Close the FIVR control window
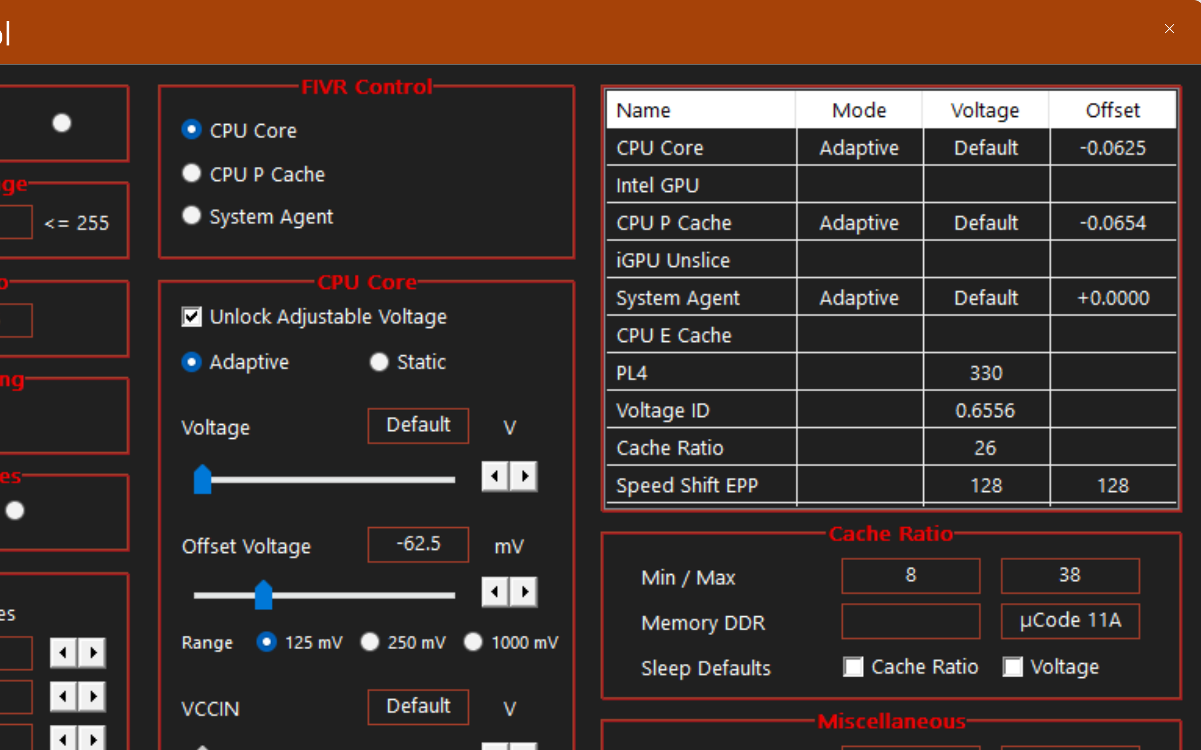Image resolution: width=1201 pixels, height=750 pixels. [x=1169, y=29]
